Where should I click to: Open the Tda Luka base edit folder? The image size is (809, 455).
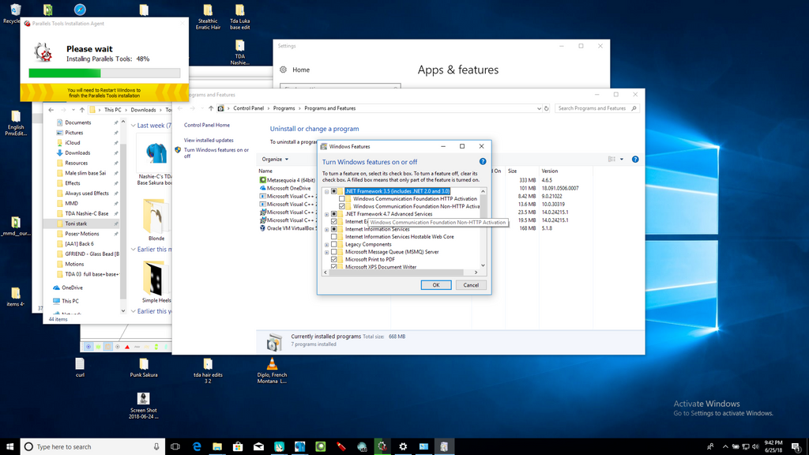pos(240,17)
